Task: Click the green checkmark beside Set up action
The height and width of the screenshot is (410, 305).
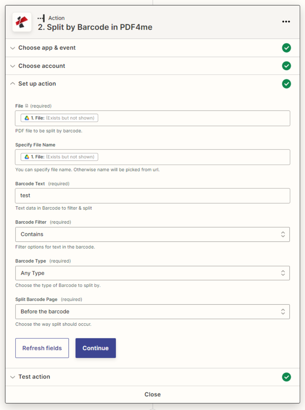Action: pyautogui.click(x=286, y=84)
